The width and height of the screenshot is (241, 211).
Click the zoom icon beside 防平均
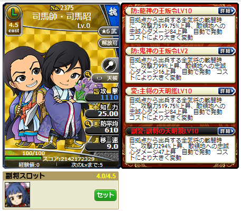88,123
